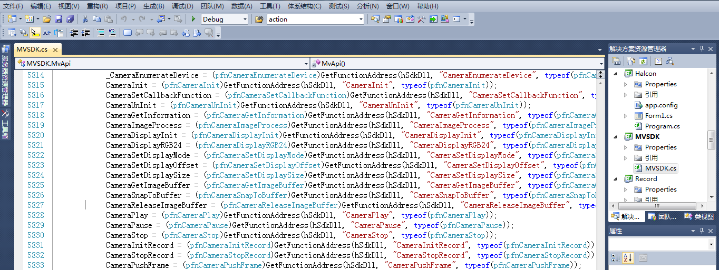Image resolution: width=719 pixels, height=270 pixels.
Task: Click the Save All icon
Action: pyautogui.click(x=70, y=19)
